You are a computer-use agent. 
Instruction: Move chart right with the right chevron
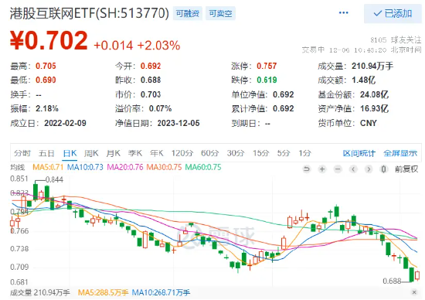pos(369,169)
